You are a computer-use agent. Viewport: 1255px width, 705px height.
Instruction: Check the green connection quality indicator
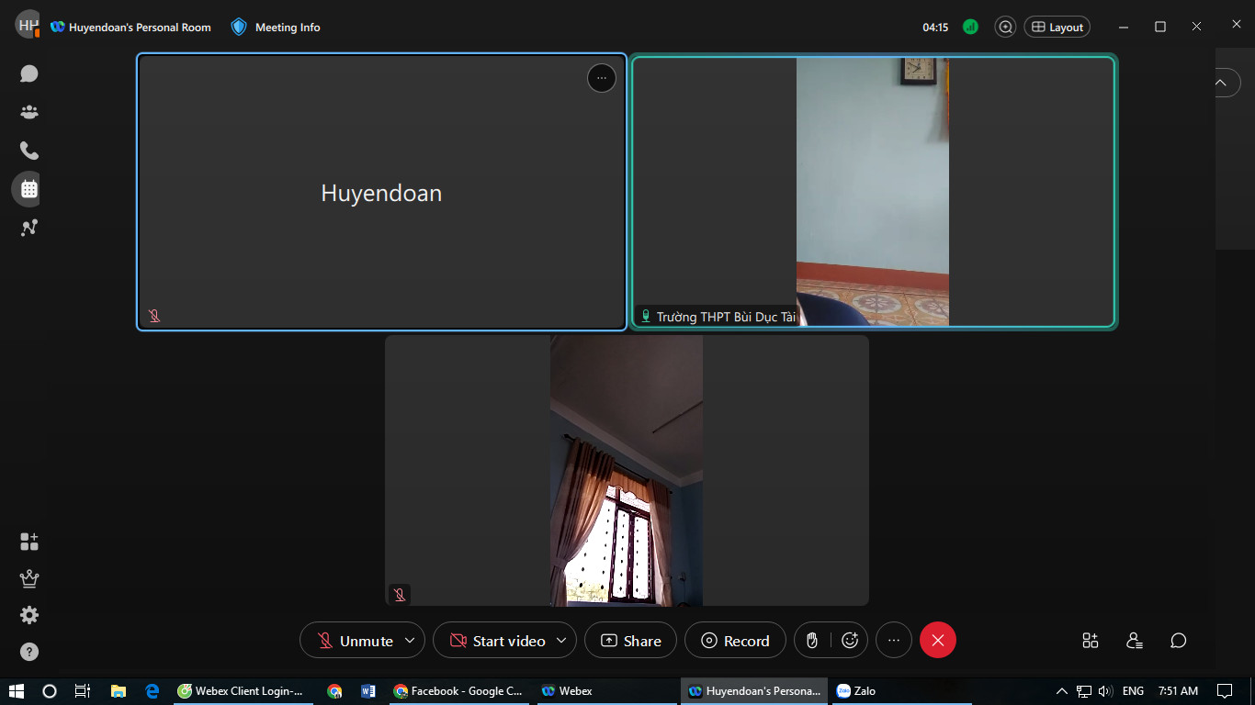(970, 28)
